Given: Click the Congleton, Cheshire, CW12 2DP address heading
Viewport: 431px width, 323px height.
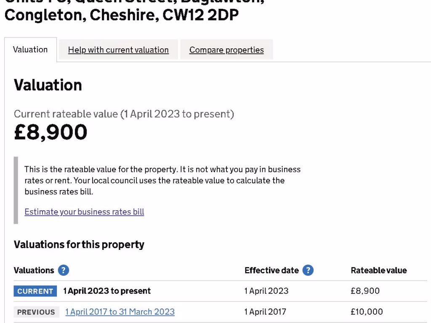Looking at the screenshot, I should point(121,15).
